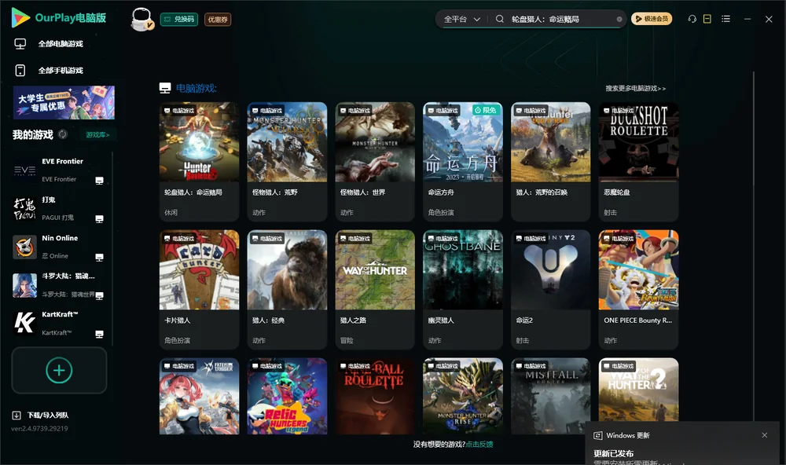This screenshot has width=786, height=465.
Task: Open the Relic Hunters Legend card
Action: pyautogui.click(x=287, y=396)
